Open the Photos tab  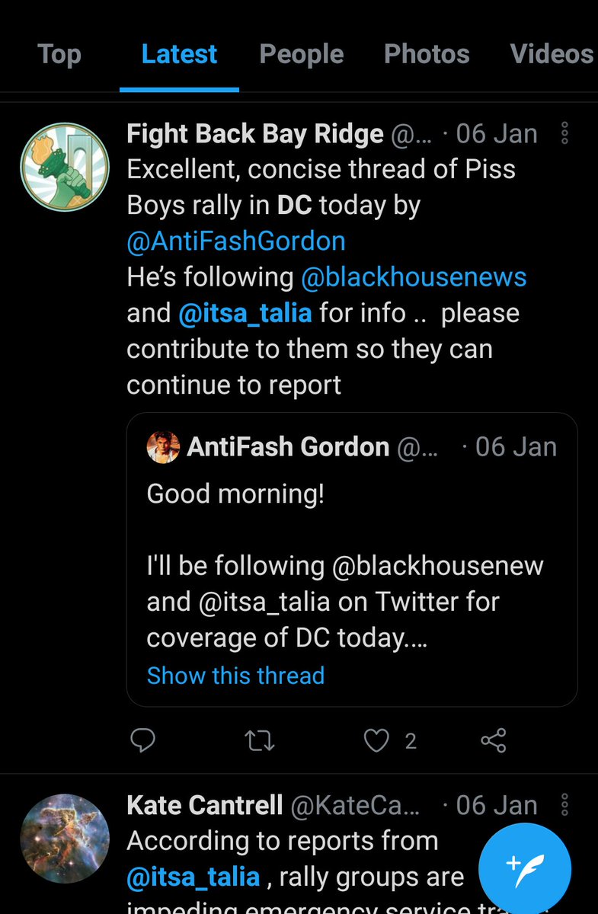point(427,54)
